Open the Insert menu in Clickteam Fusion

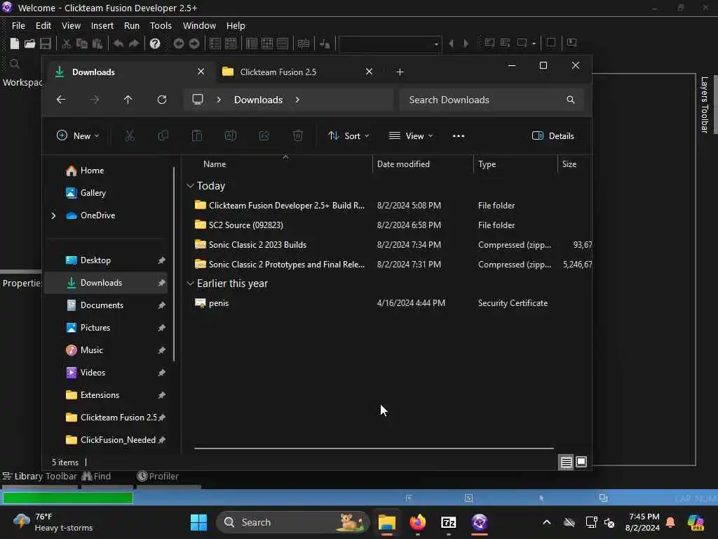pos(102,26)
